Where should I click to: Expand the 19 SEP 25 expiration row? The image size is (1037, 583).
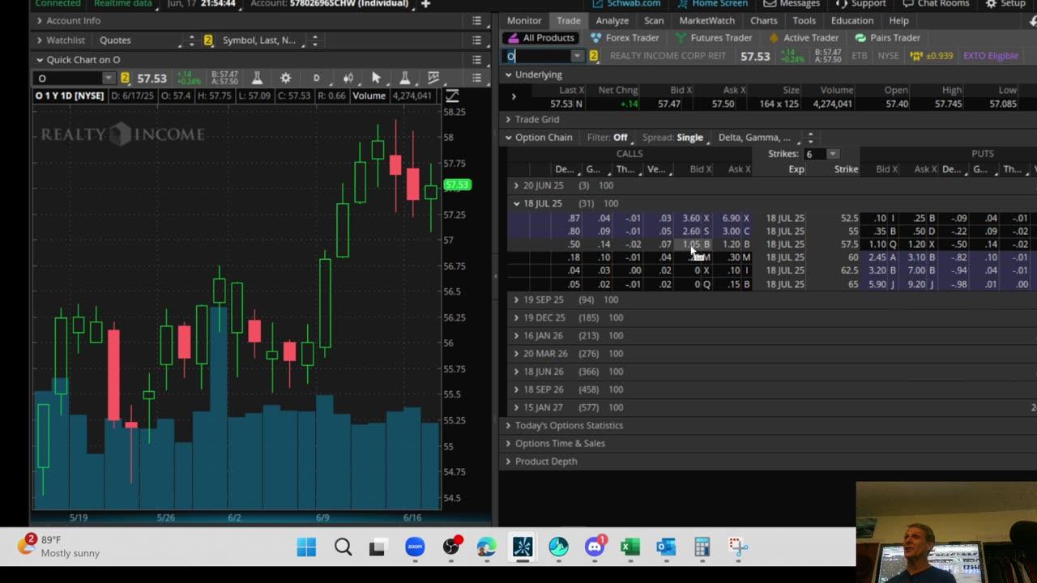tap(516, 300)
